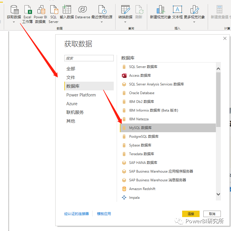Expand the 转换数据 dropdown arrow
The height and width of the screenshot is (231, 231).
pos(125,22)
